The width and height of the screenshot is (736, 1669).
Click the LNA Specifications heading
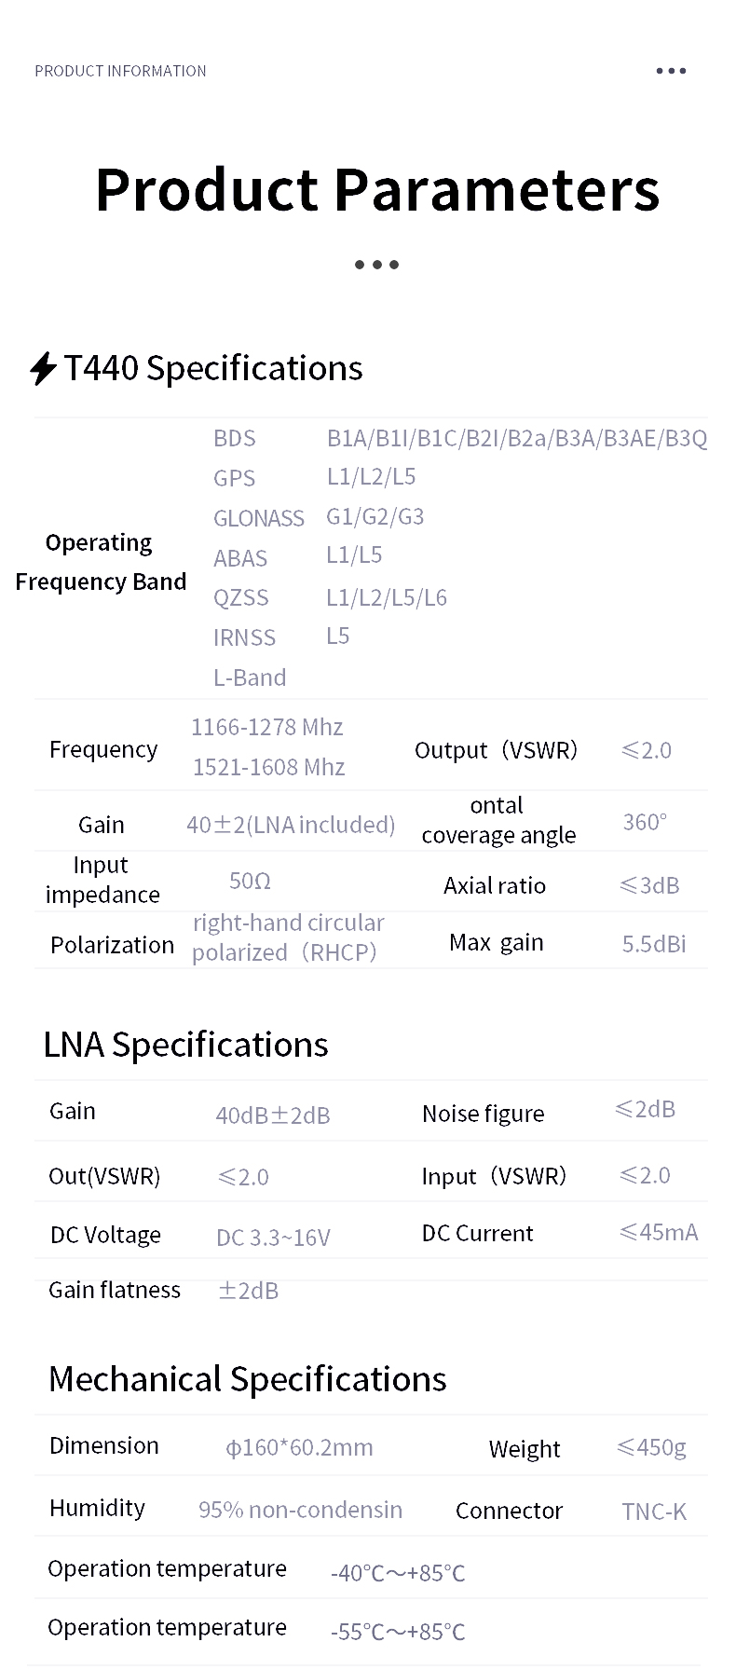coord(185,1045)
